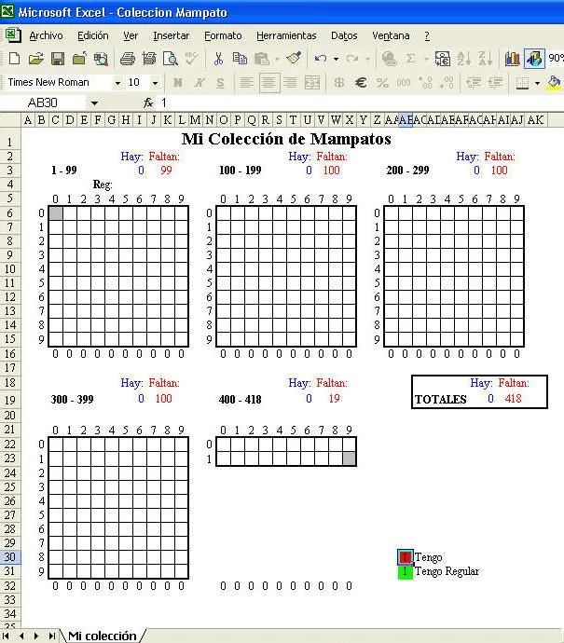The width and height of the screenshot is (564, 643).
Task: Open the Edición menu
Action: pyautogui.click(x=93, y=35)
